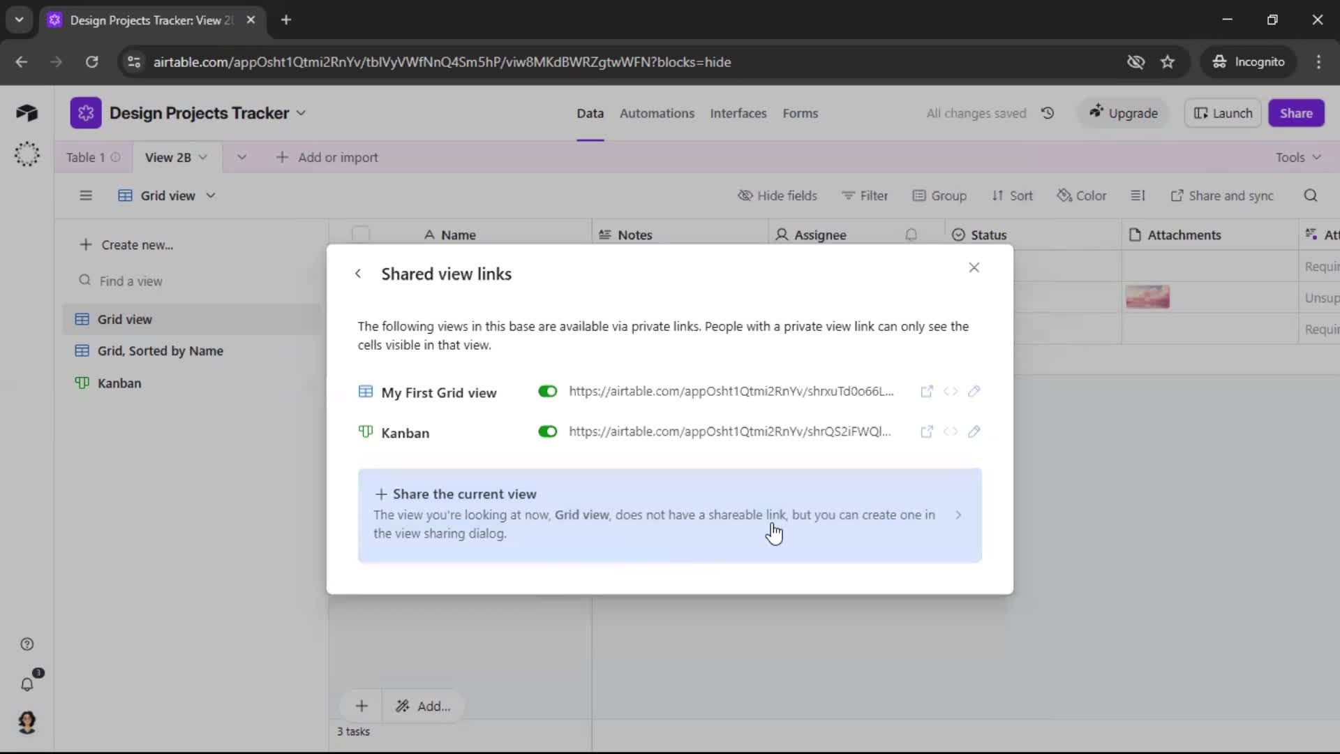Show embed code for Kanban shared link
The width and height of the screenshot is (1340, 754).
tap(951, 432)
